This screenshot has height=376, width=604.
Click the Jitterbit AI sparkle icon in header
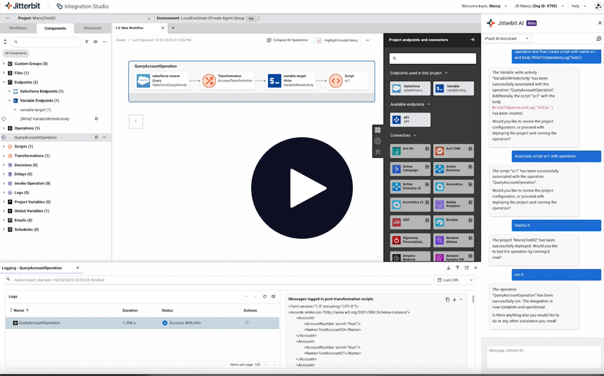[x=598, y=6]
